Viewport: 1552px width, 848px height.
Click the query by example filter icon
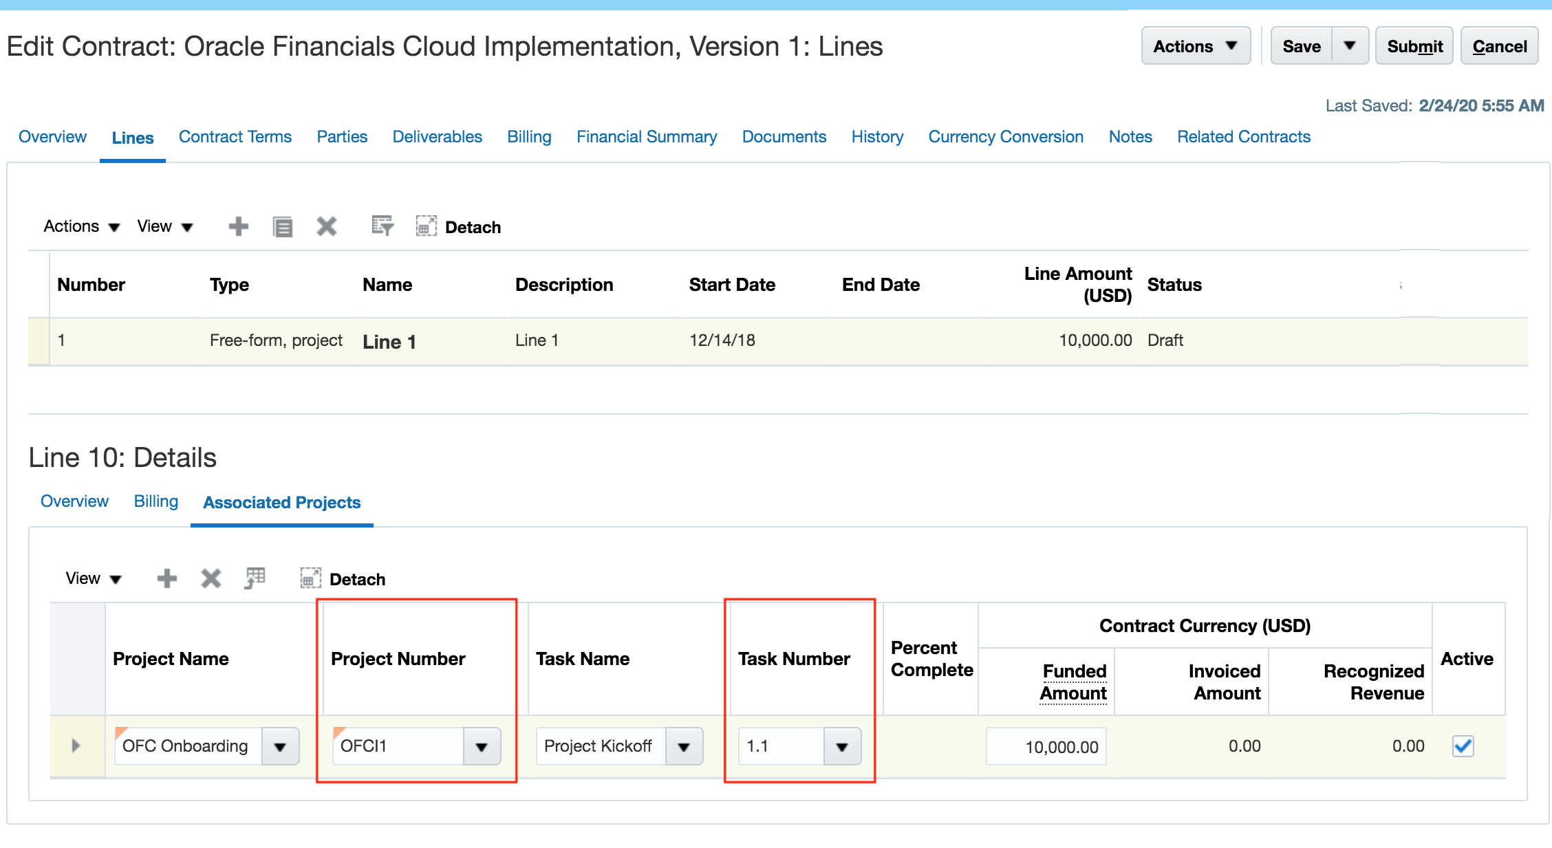(382, 226)
